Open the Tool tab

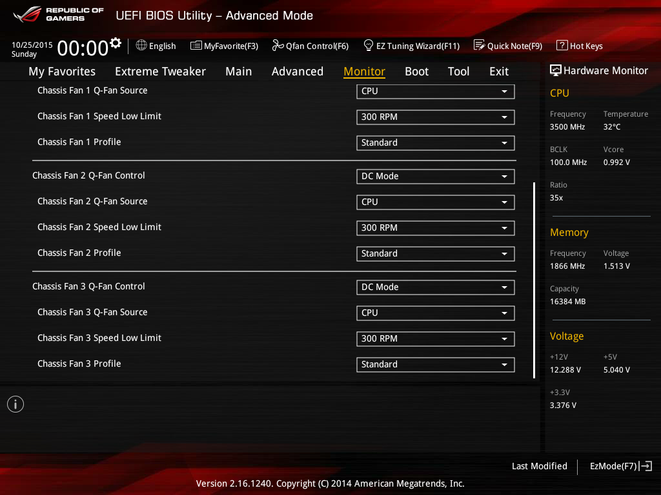coord(459,72)
